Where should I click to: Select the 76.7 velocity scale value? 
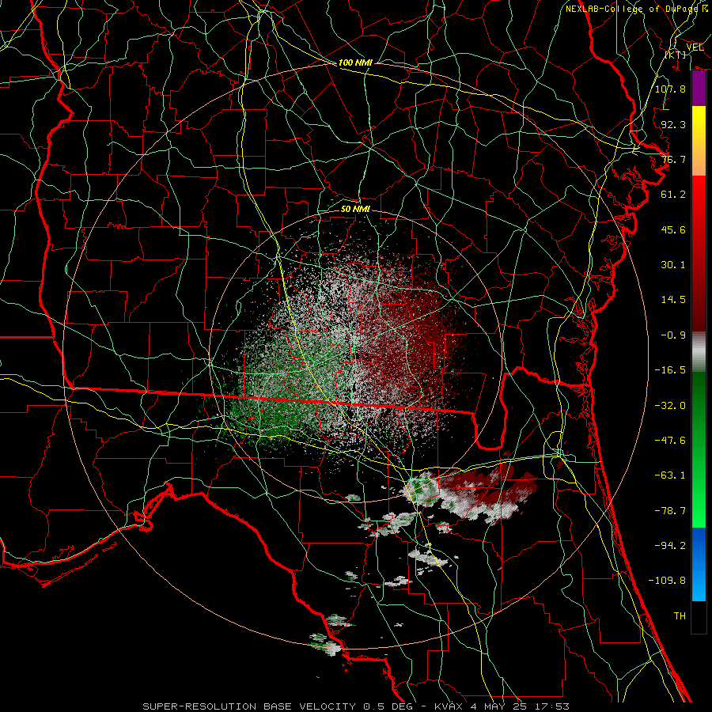point(673,159)
